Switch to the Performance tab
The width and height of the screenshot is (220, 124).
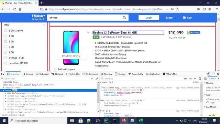coord(90,74)
